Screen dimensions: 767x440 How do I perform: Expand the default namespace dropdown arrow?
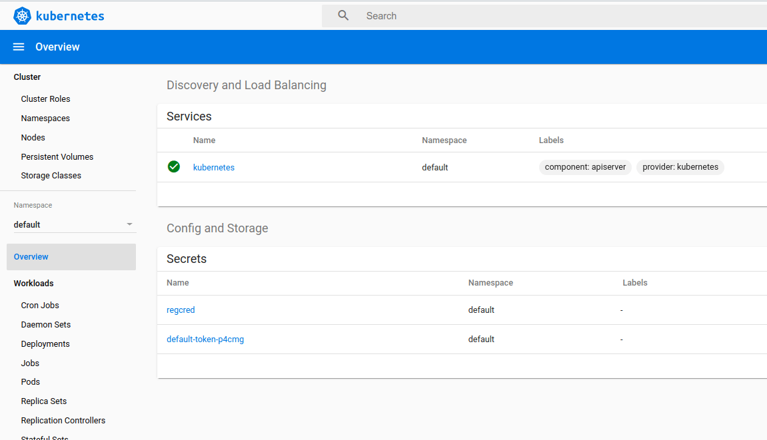tap(129, 224)
